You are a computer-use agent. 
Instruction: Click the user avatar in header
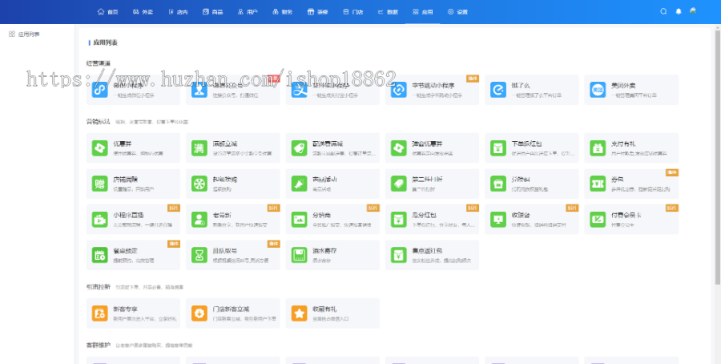pos(693,11)
